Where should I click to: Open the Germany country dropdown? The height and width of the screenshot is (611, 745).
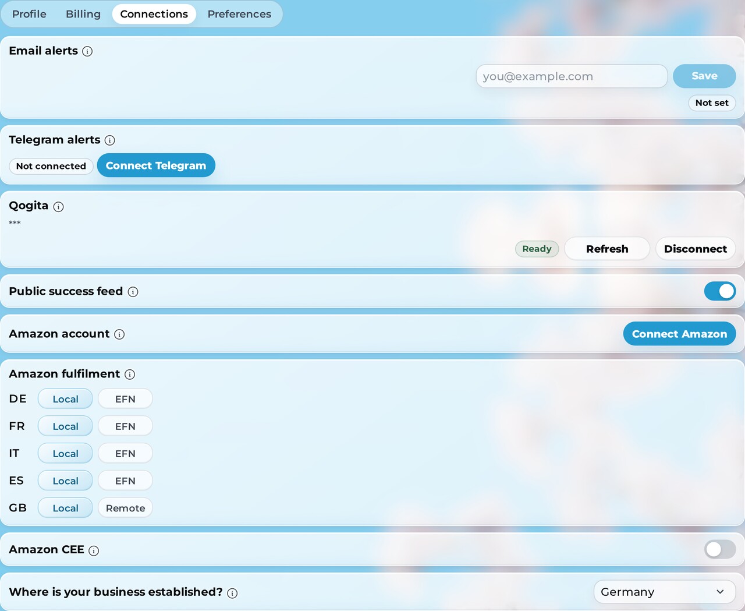[665, 592]
